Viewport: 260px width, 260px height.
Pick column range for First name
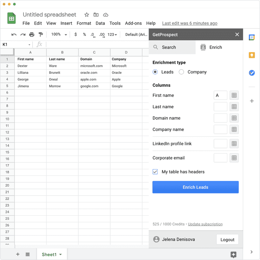(x=234, y=95)
